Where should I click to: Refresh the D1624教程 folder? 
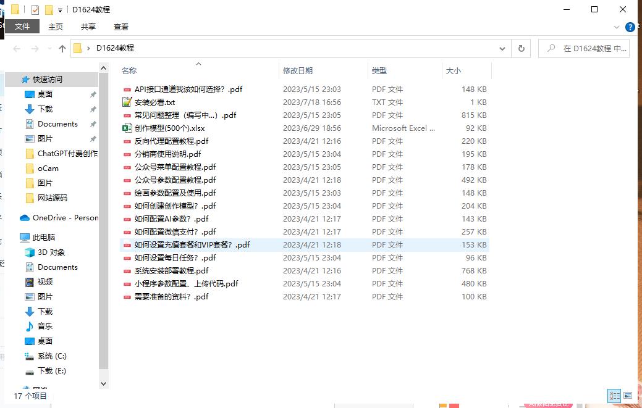pyautogui.click(x=522, y=49)
